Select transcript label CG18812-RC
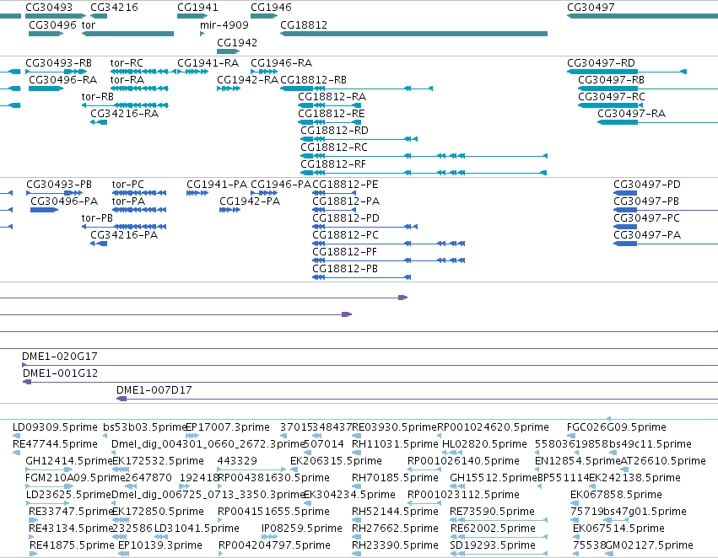Image resolution: width=718 pixels, height=558 pixels. point(334,148)
